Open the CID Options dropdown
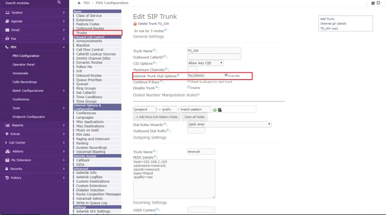The width and height of the screenshot is (386, 215). 205,63
